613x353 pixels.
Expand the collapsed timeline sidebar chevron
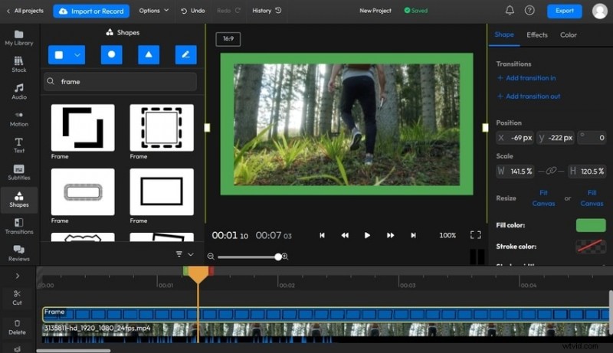click(x=18, y=276)
